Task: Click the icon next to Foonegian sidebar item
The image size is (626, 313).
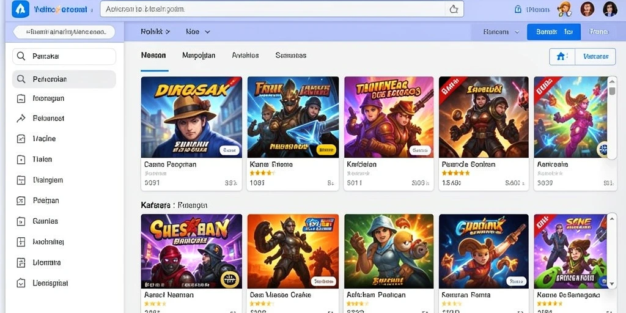Action: point(21,98)
